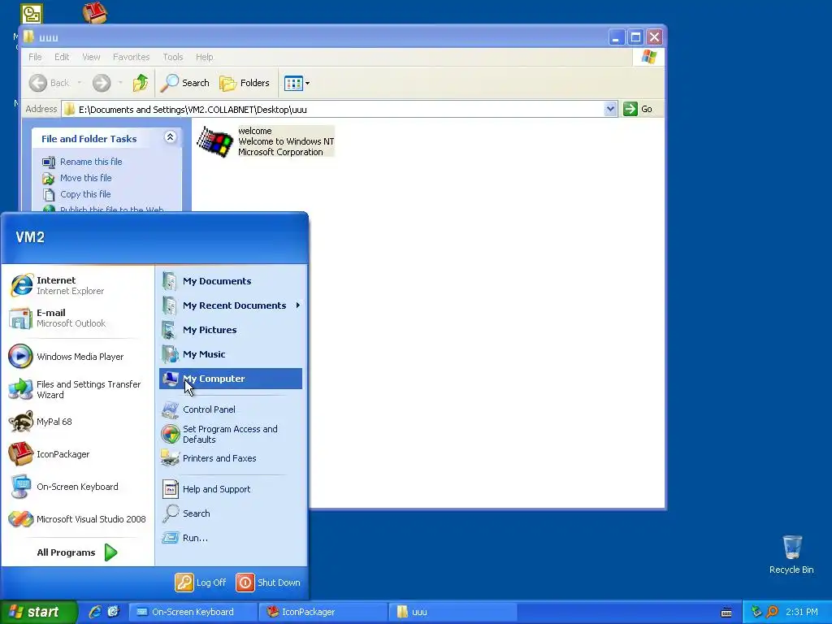832x624 pixels.
Task: Open Recycle Bin on desktop
Action: coord(791,554)
